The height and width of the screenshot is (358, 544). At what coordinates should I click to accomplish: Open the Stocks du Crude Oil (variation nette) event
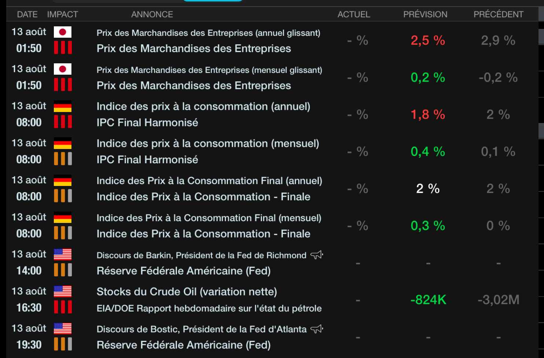pyautogui.click(x=186, y=292)
